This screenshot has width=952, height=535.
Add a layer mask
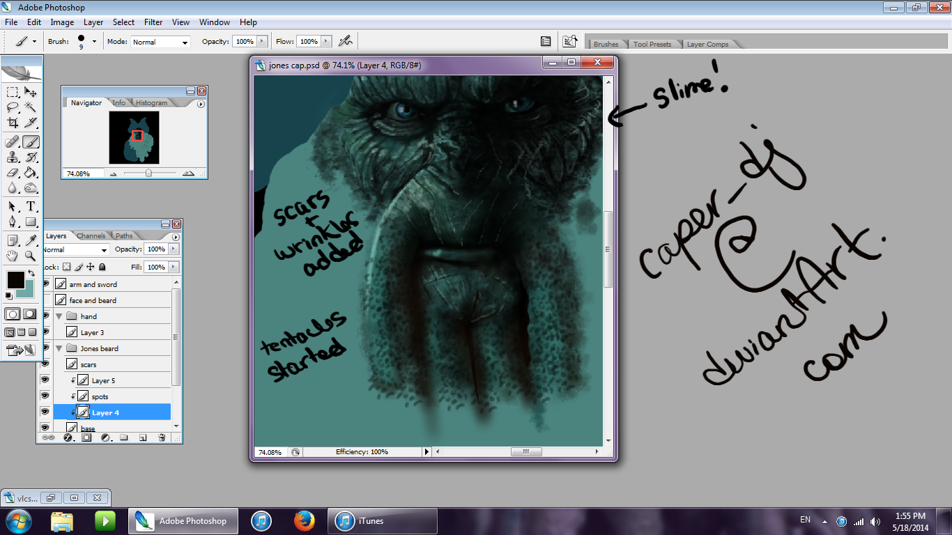(x=86, y=437)
